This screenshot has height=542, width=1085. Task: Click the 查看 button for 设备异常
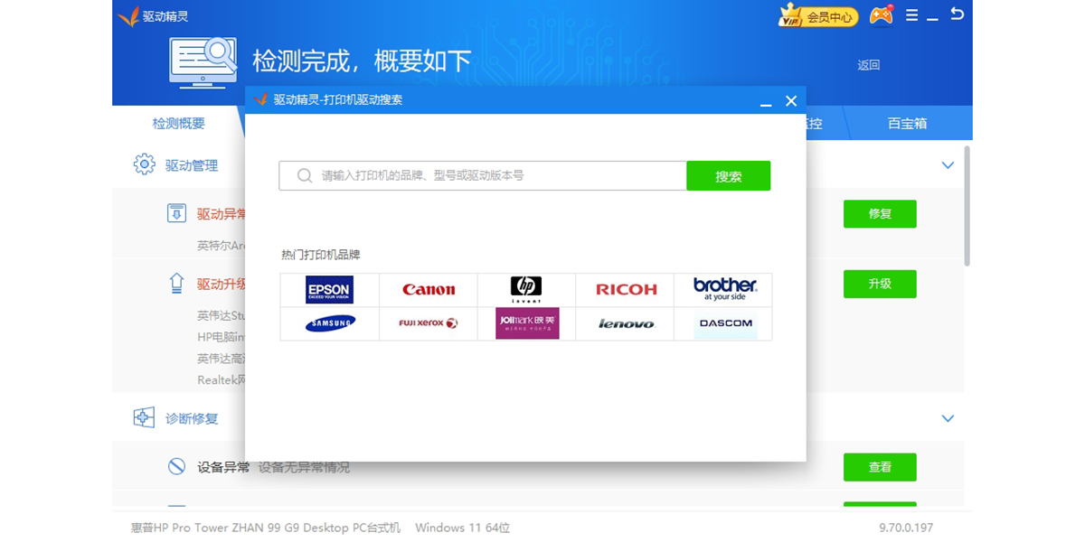tap(880, 467)
